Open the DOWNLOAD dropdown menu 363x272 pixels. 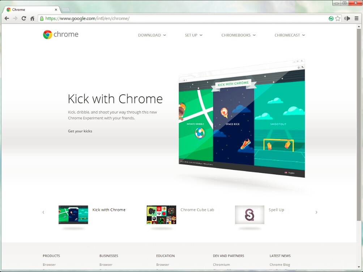click(152, 35)
